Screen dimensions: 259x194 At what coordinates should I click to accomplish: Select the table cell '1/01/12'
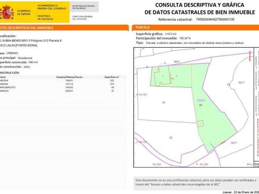tap(69, 84)
